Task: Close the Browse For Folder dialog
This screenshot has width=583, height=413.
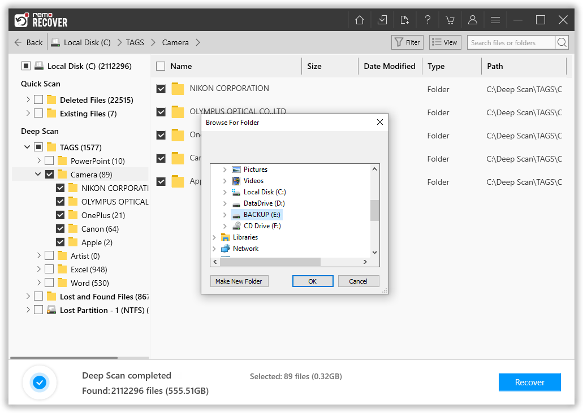Action: tap(379, 122)
